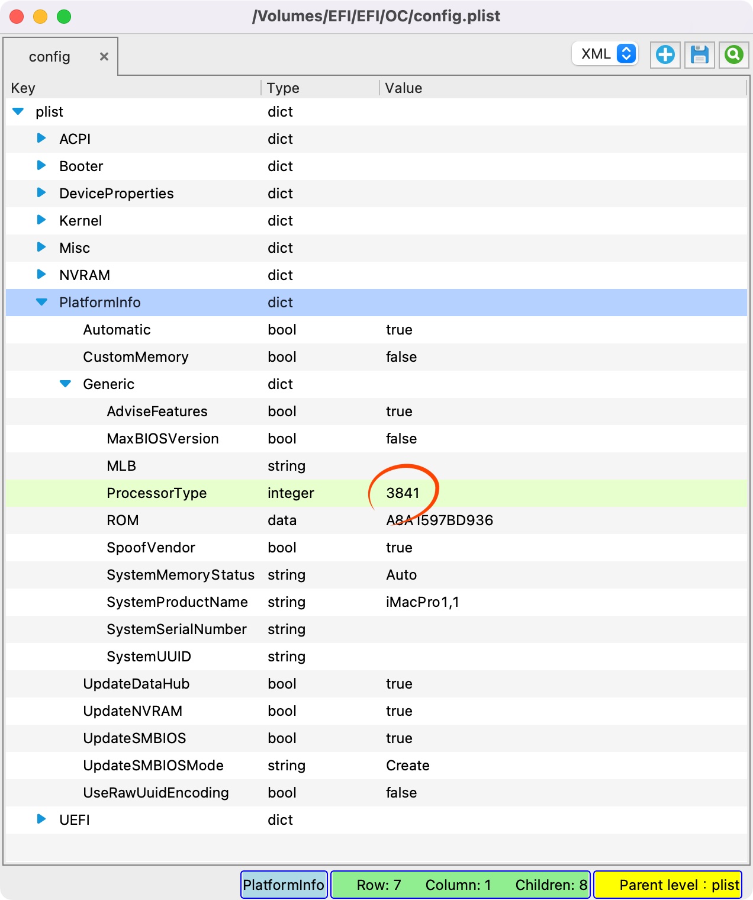Close the config tab
Screen dimensions: 753x900
tap(104, 56)
